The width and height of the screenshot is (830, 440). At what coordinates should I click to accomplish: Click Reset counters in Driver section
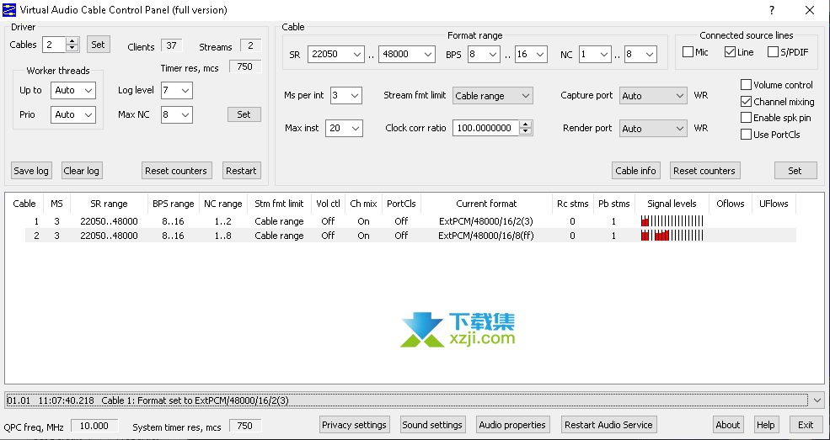(x=176, y=171)
